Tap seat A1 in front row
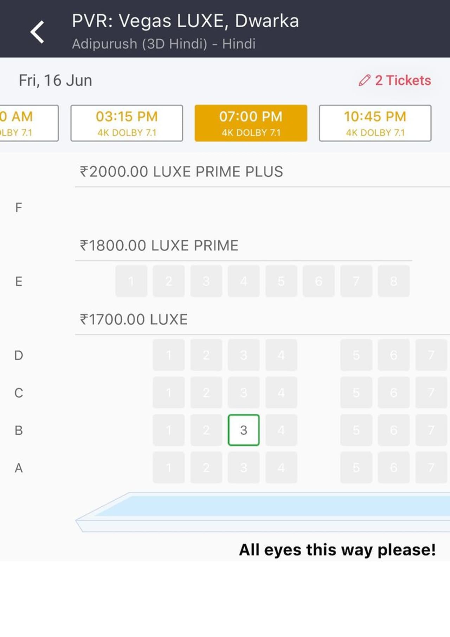The width and height of the screenshot is (450, 637). point(169,468)
